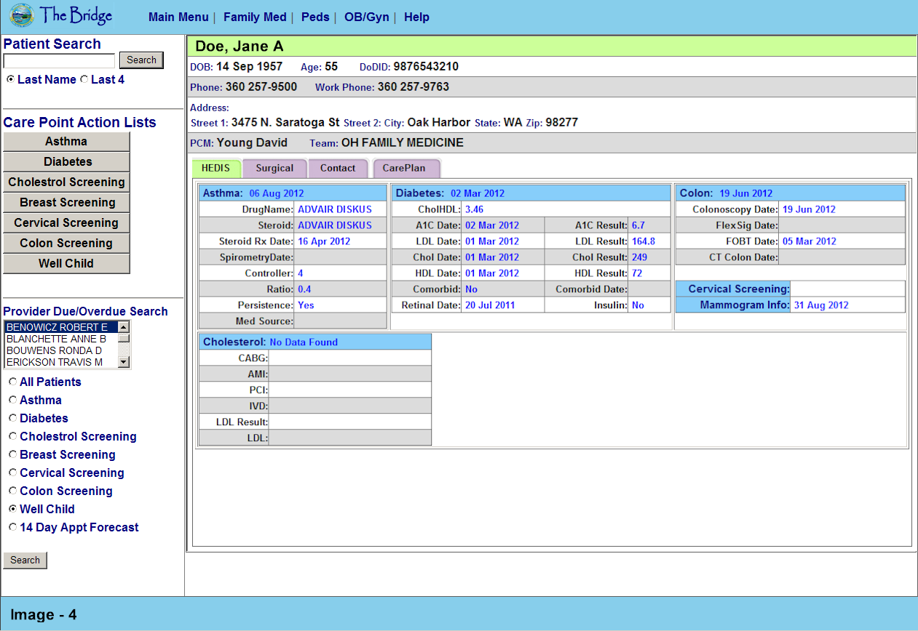Select provider BENOWICZ ROBERT E
The height and width of the screenshot is (631, 918).
61,327
